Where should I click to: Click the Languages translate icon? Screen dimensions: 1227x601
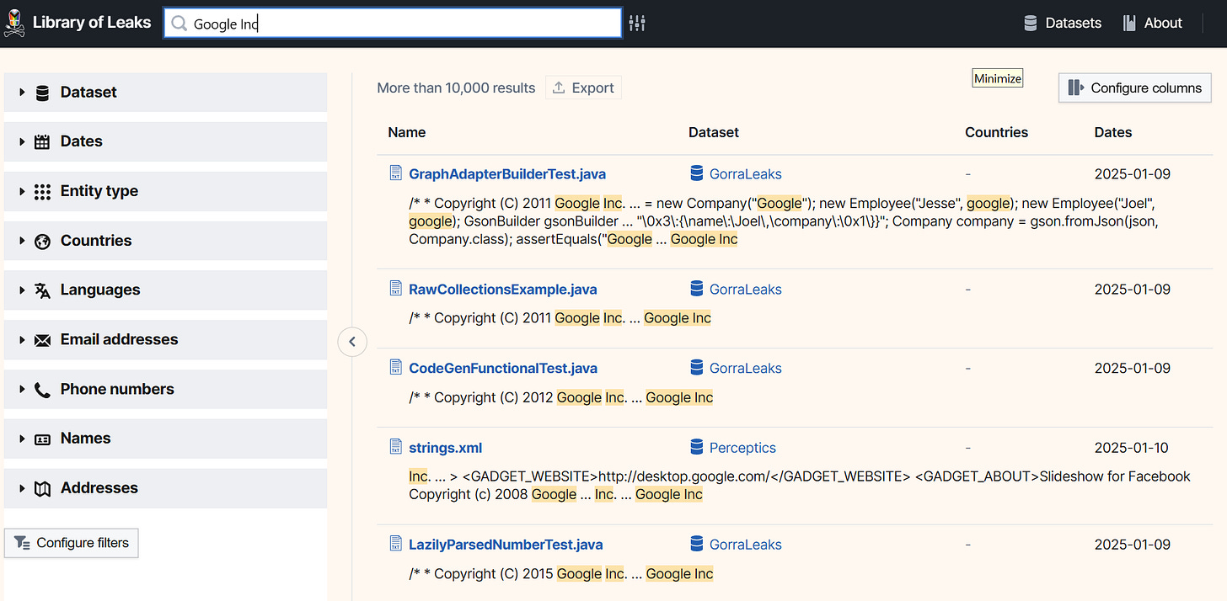click(x=42, y=290)
